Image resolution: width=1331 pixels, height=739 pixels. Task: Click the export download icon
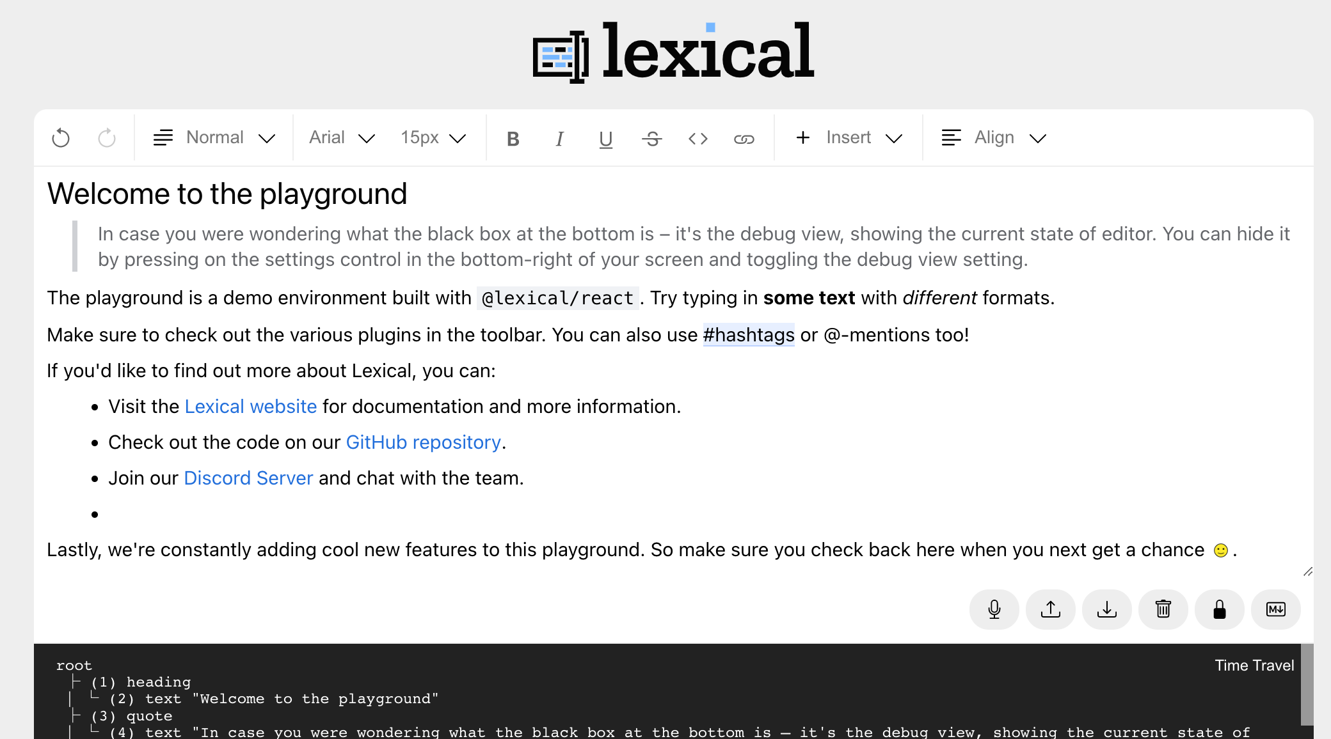(1106, 609)
